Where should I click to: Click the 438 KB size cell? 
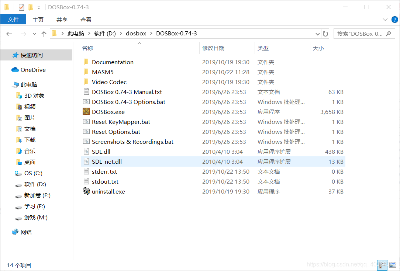pyautogui.click(x=334, y=152)
